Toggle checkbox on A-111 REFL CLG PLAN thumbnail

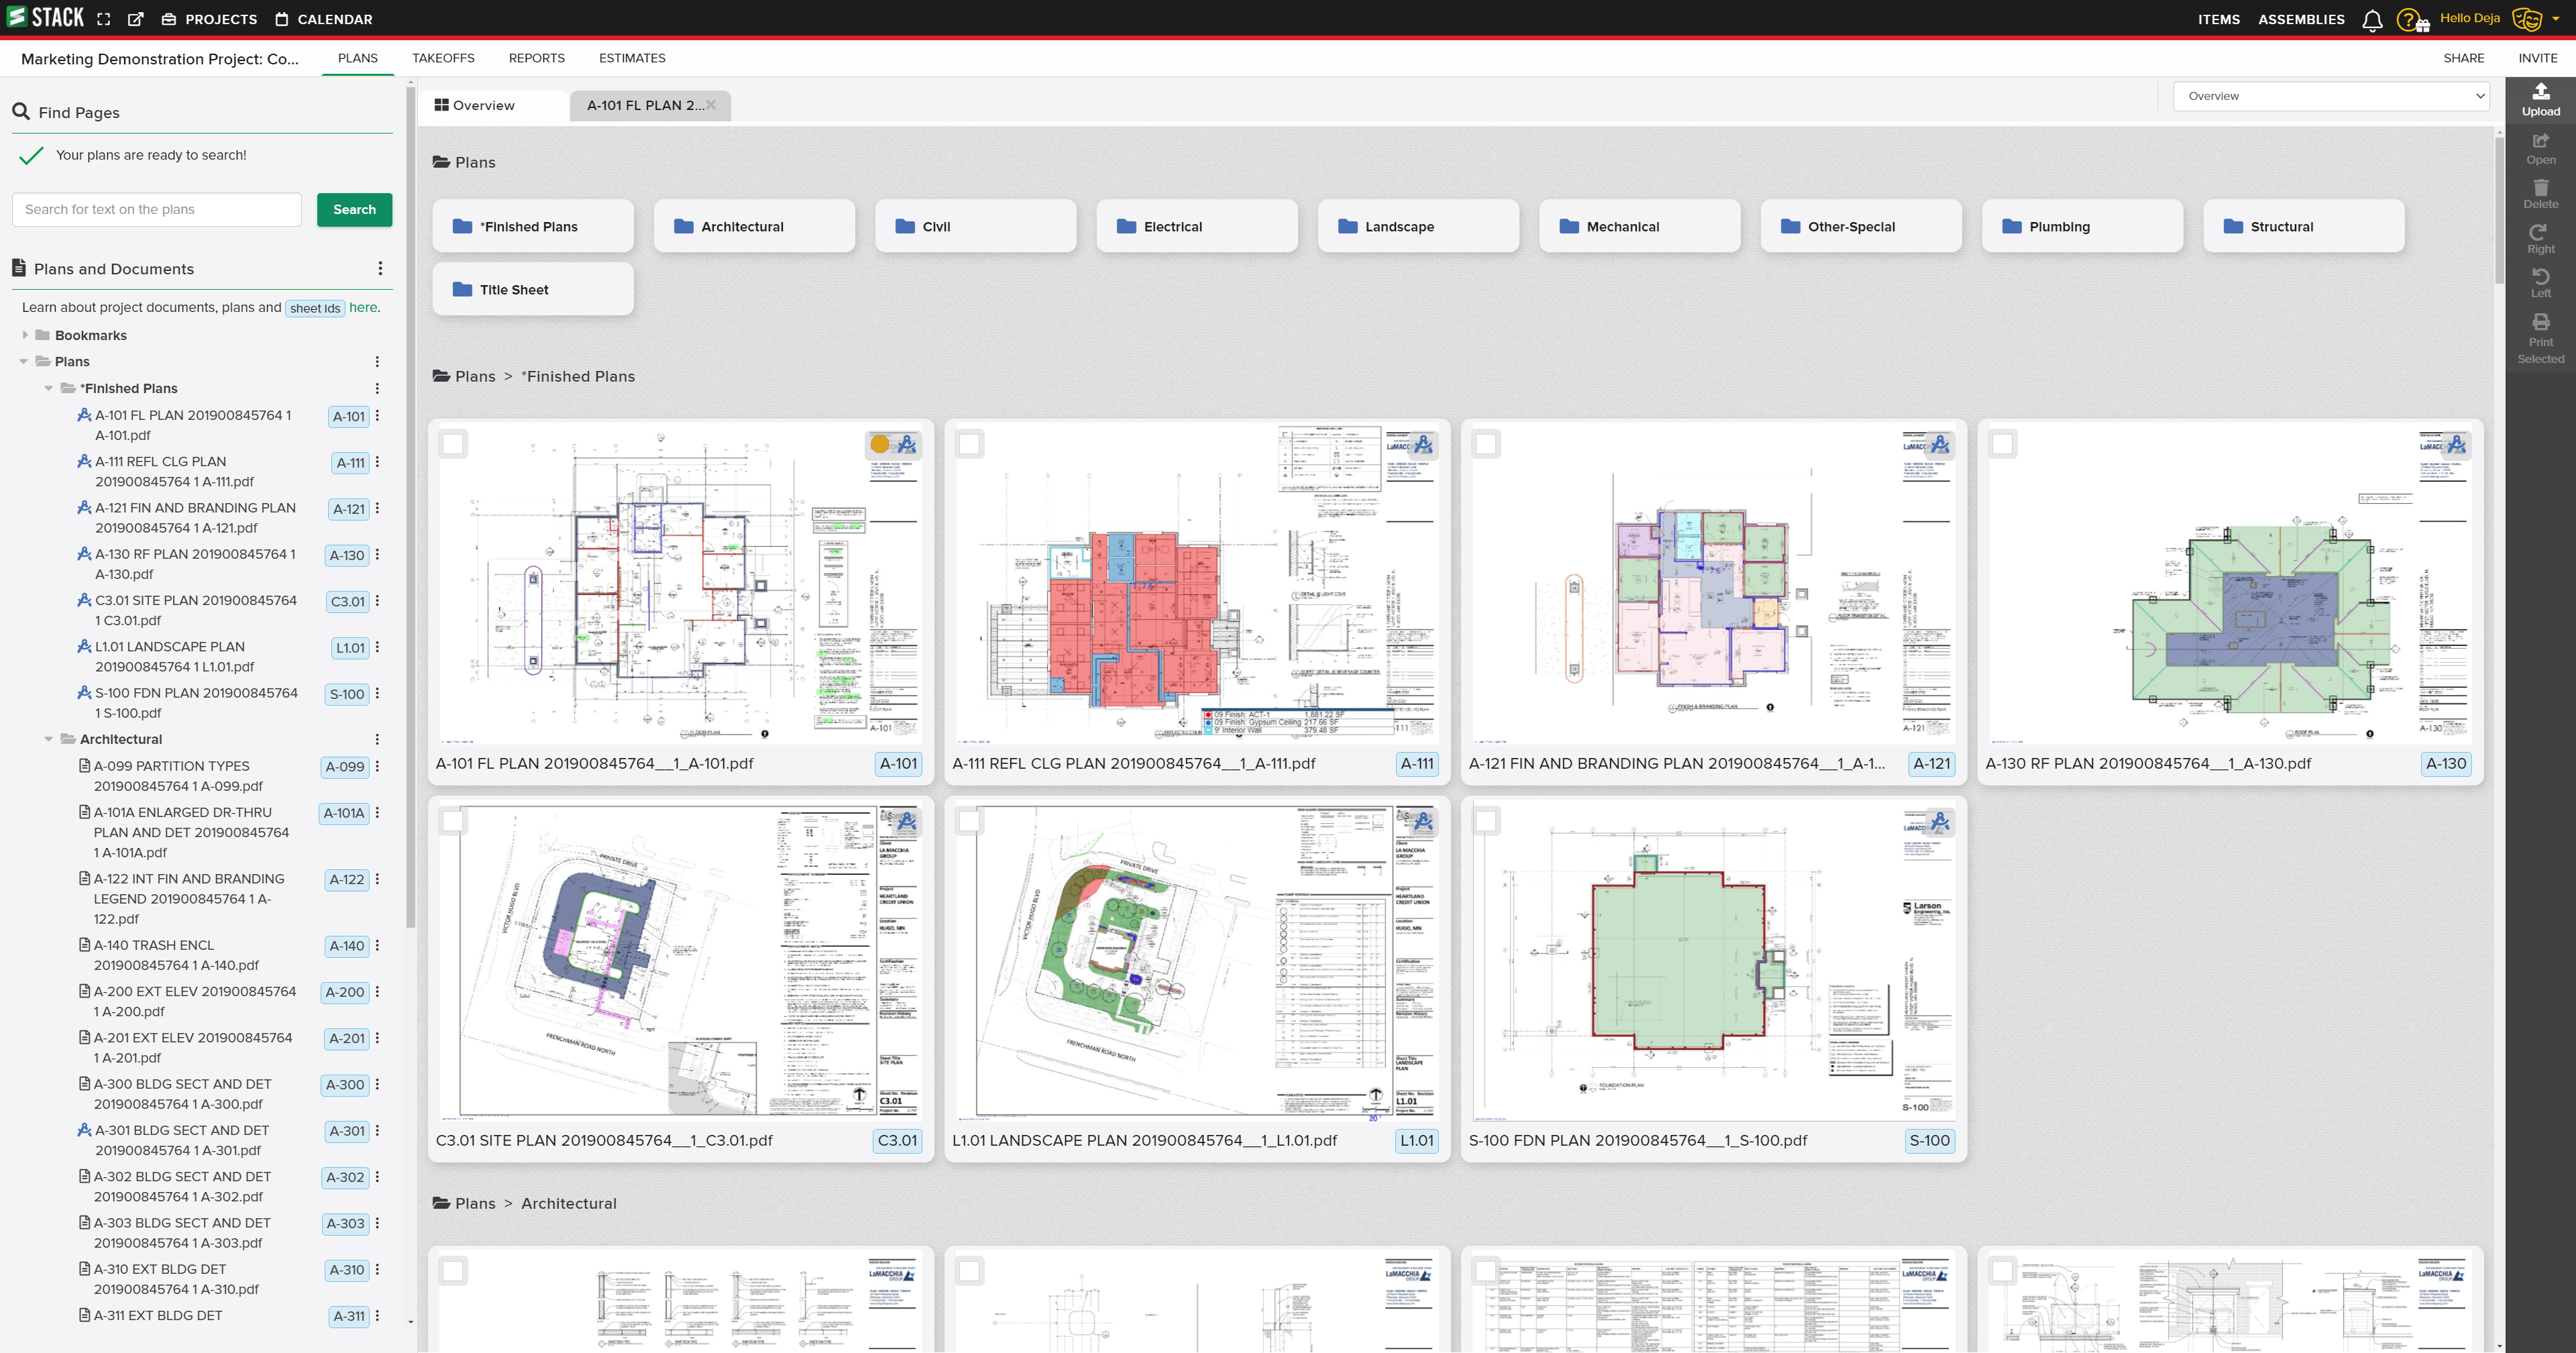click(966, 443)
